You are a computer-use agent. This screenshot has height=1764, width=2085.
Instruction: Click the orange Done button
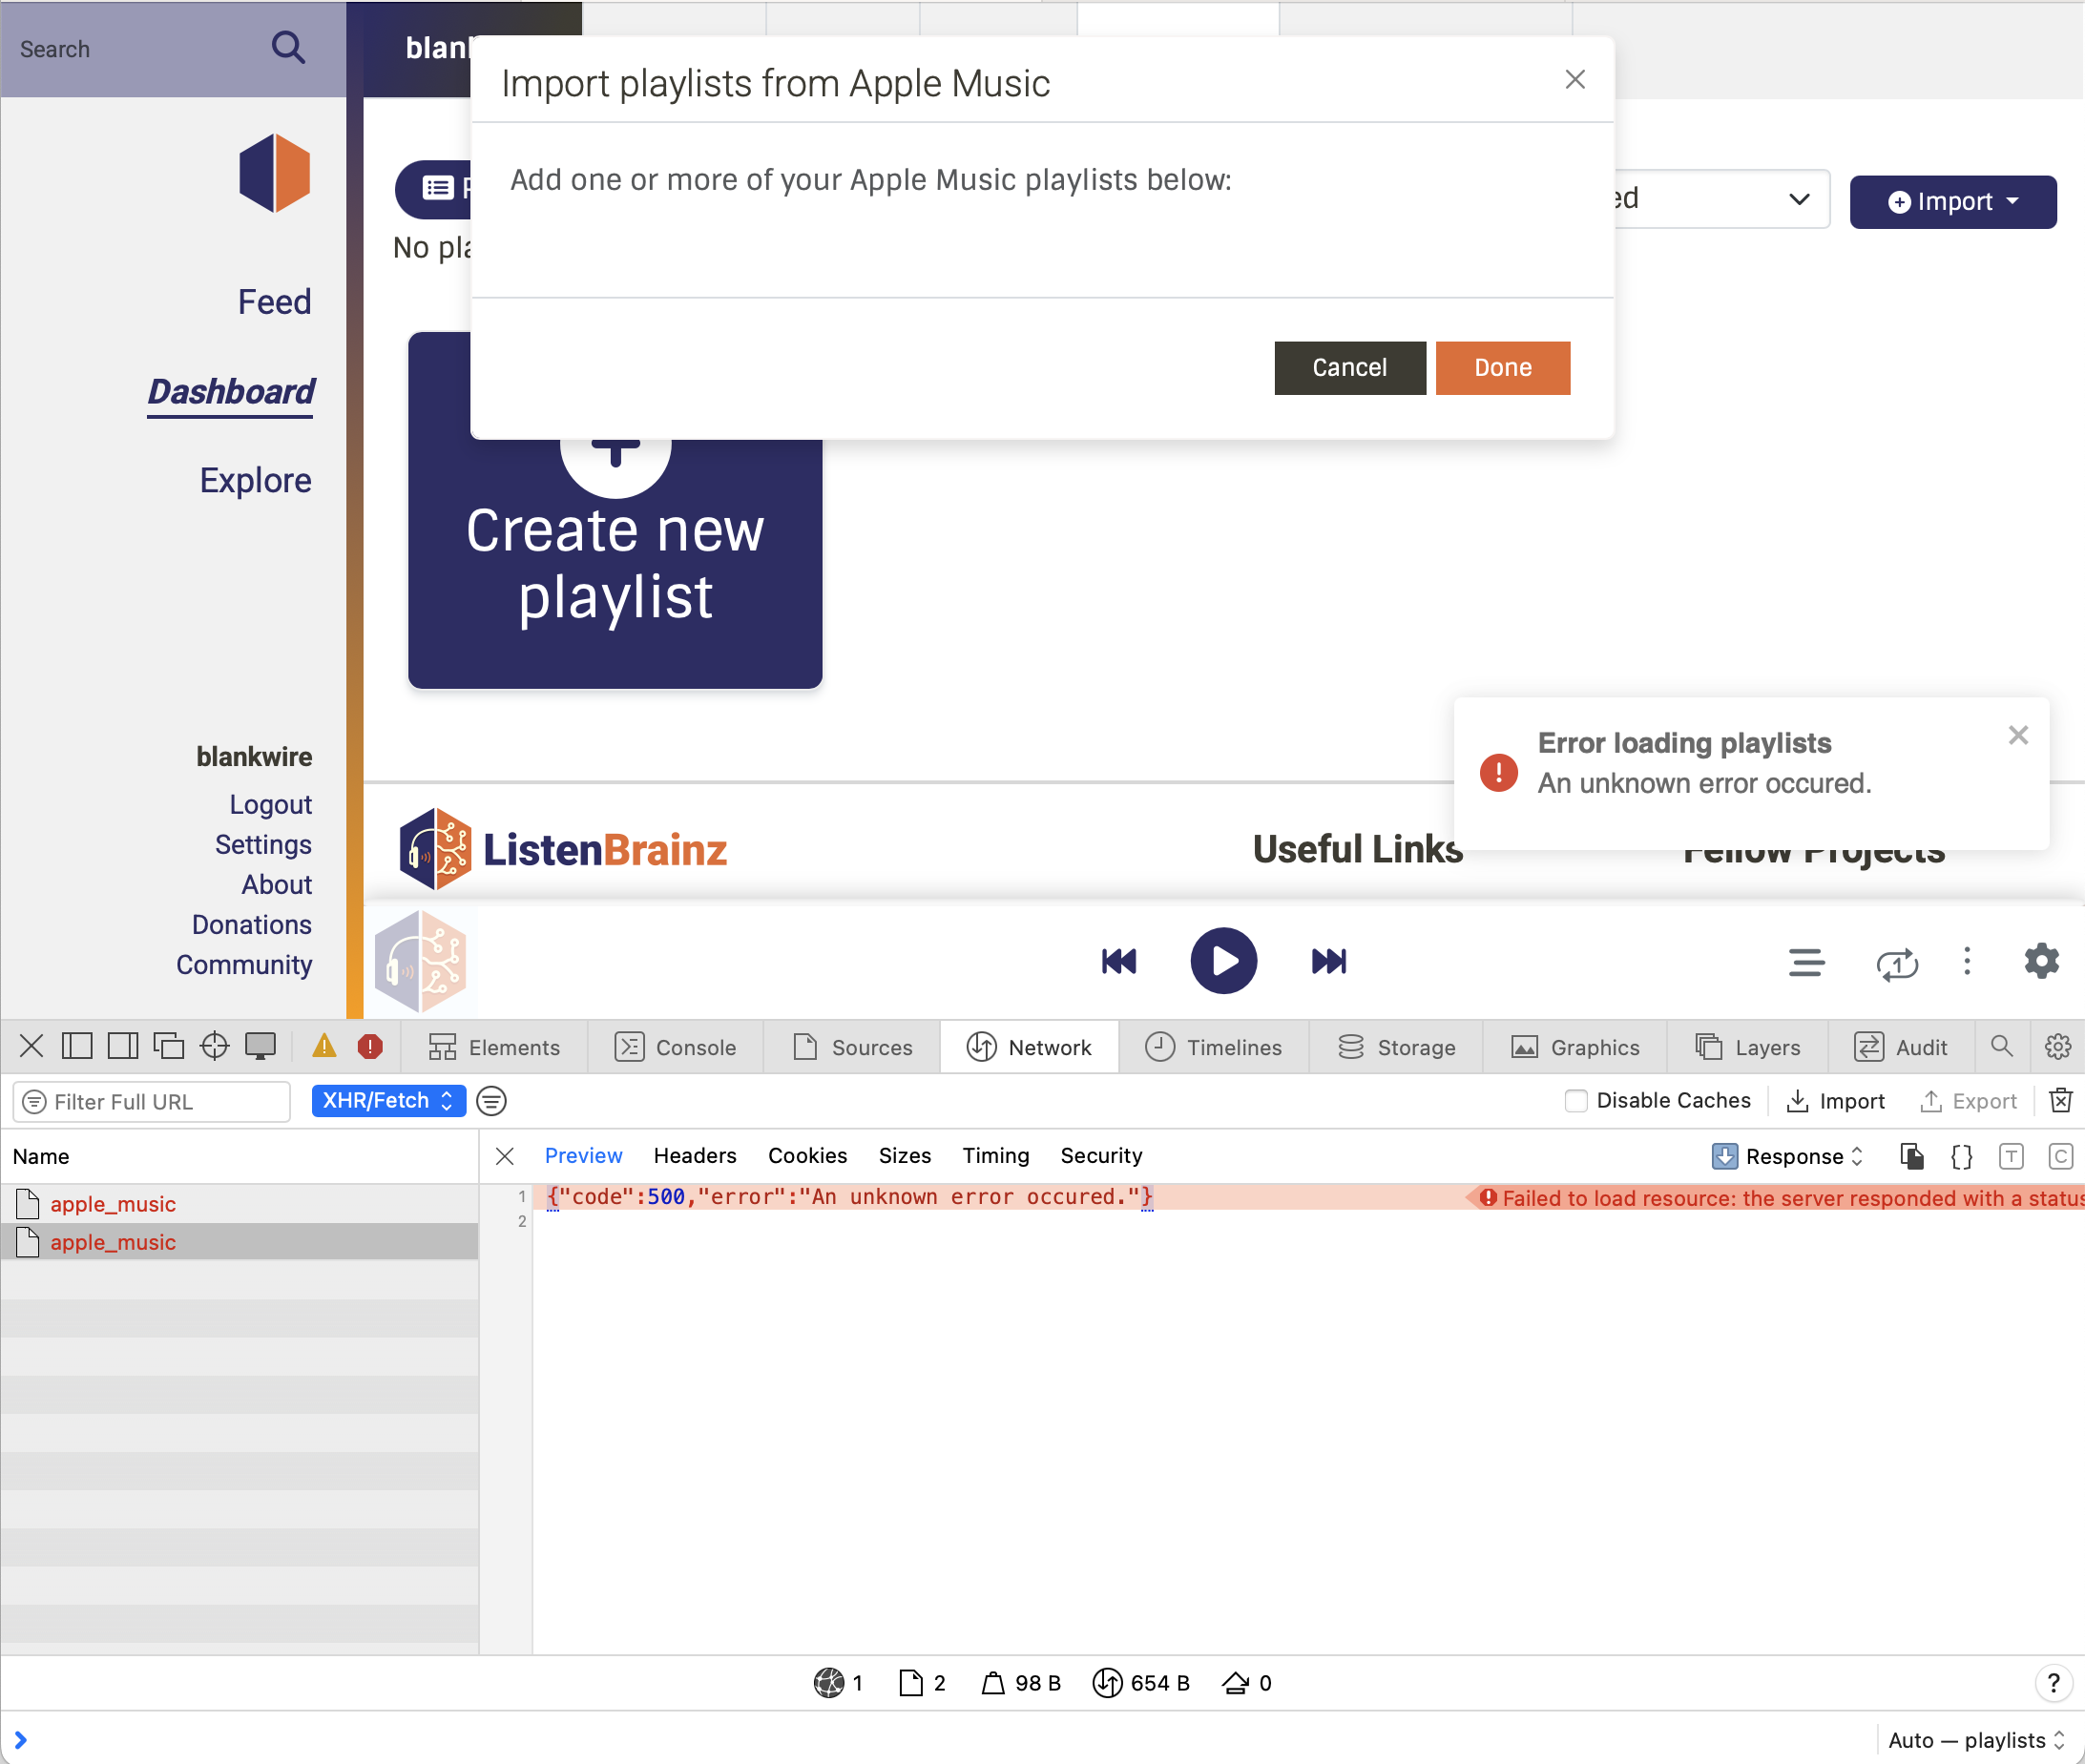click(1502, 367)
